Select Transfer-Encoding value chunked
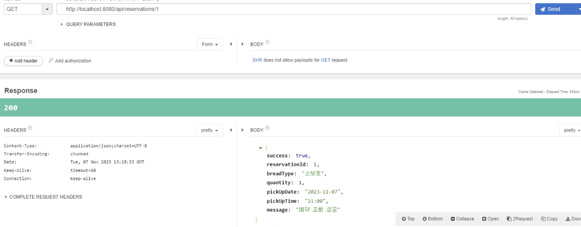Screen dimensions: 581x227 (x=79, y=154)
